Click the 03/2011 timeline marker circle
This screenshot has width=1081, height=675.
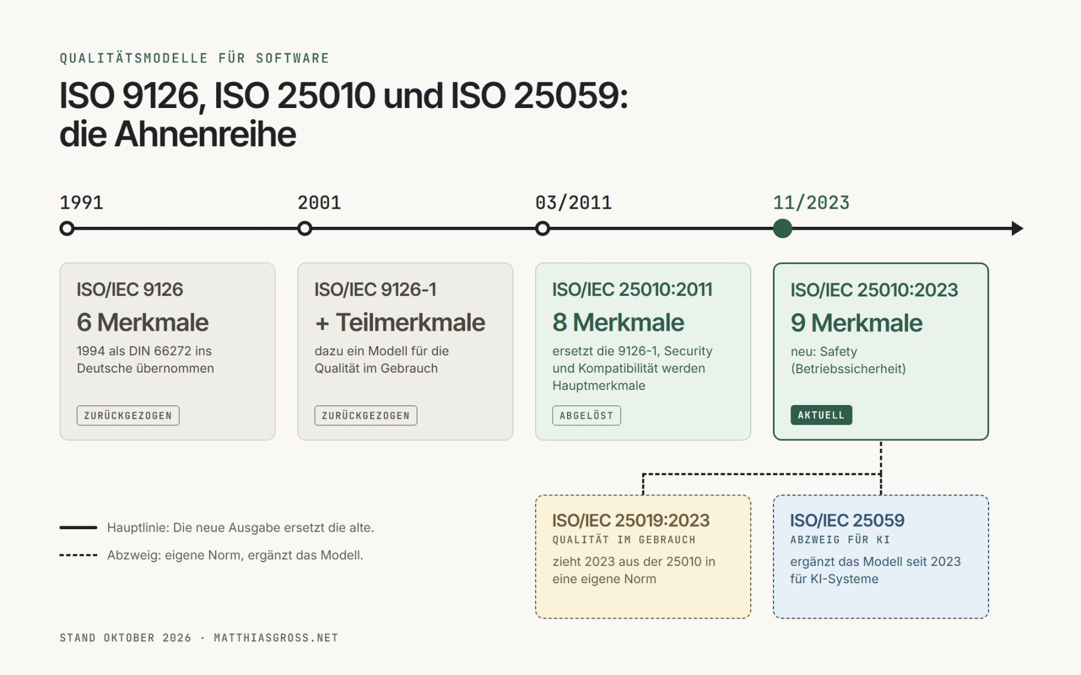click(x=543, y=229)
